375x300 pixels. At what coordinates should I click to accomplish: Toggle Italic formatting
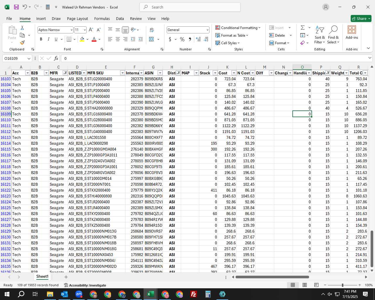48,39
